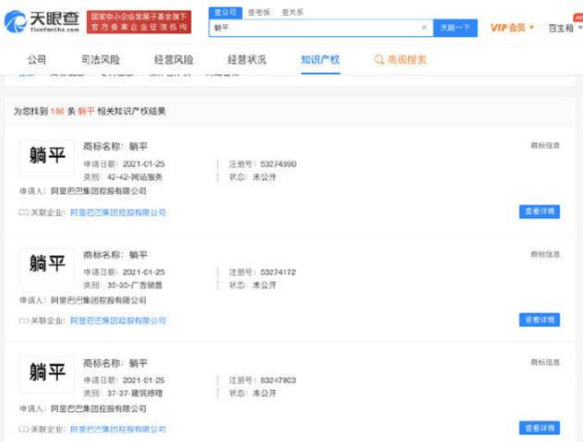
Task: Click the category text 37-37-建筑修理
Action: click(134, 393)
